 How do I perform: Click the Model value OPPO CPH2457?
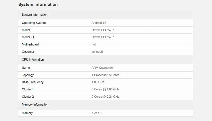(x=103, y=30)
